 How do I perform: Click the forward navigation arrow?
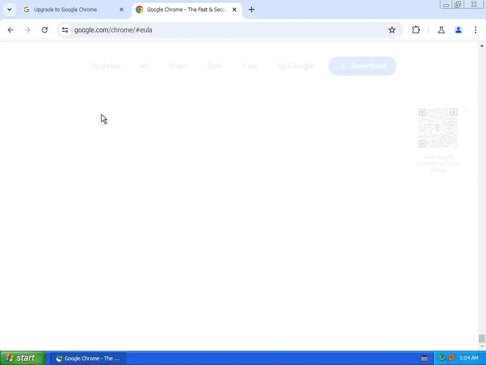tap(27, 30)
